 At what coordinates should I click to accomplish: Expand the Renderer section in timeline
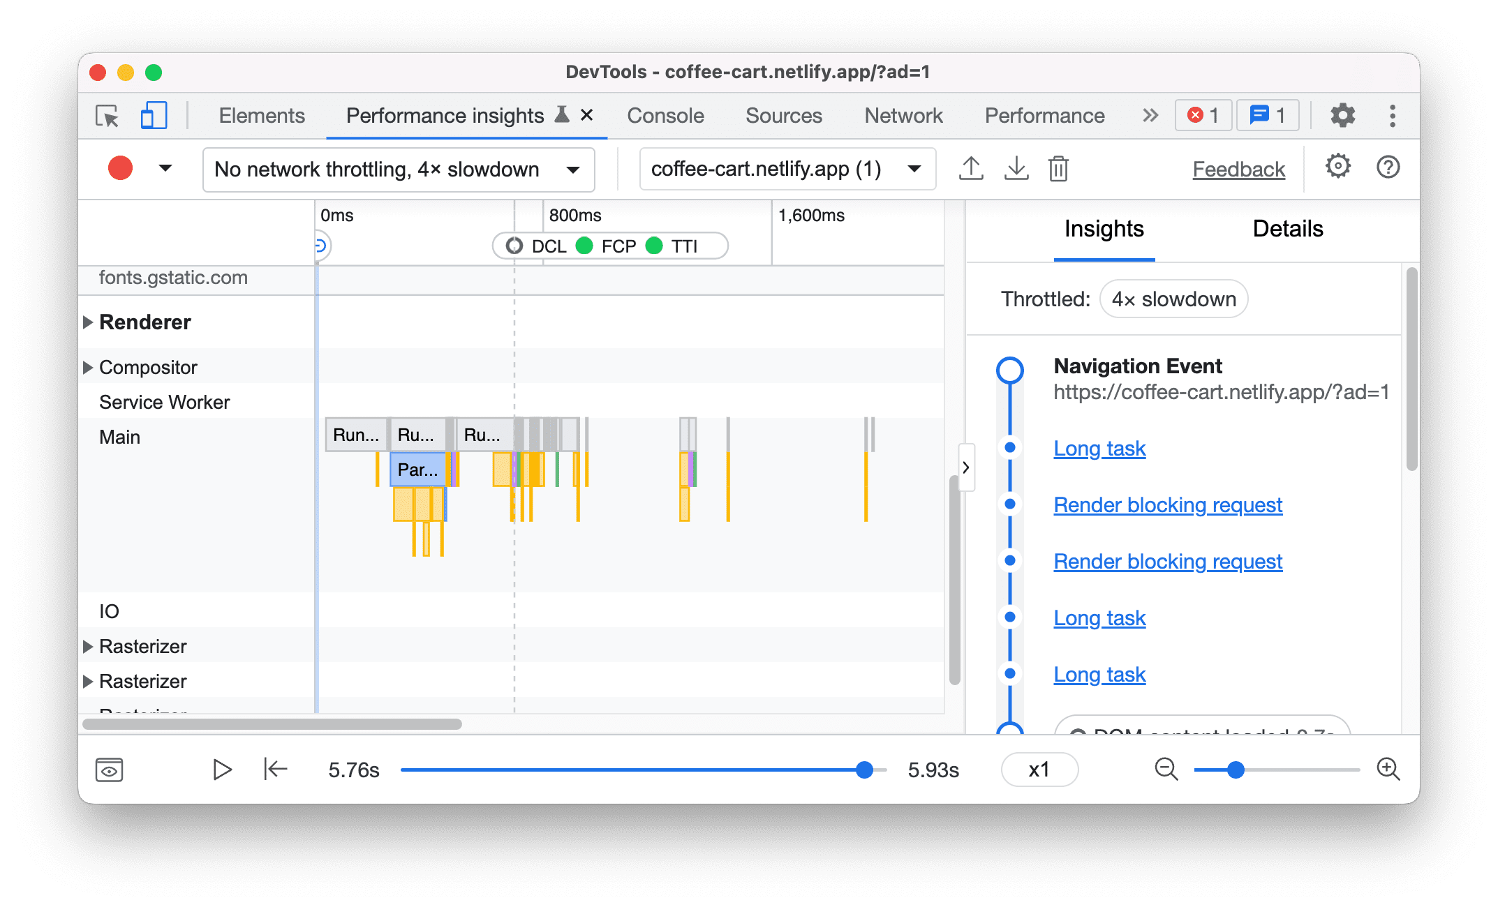91,322
